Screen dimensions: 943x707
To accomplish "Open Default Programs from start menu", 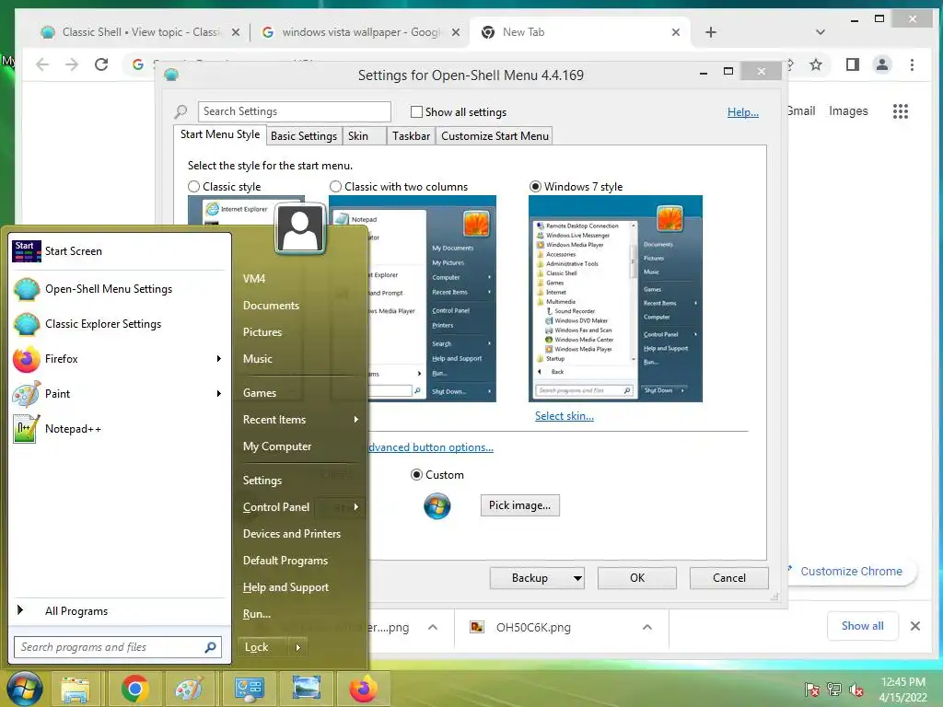I will point(285,561).
